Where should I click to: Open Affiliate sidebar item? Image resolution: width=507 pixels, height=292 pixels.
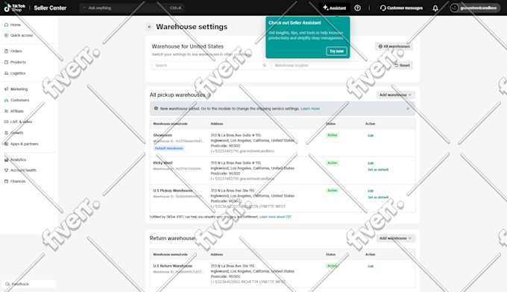pyautogui.click(x=17, y=111)
